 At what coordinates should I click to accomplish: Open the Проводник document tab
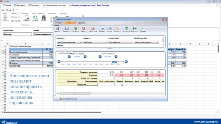click(33, 5)
